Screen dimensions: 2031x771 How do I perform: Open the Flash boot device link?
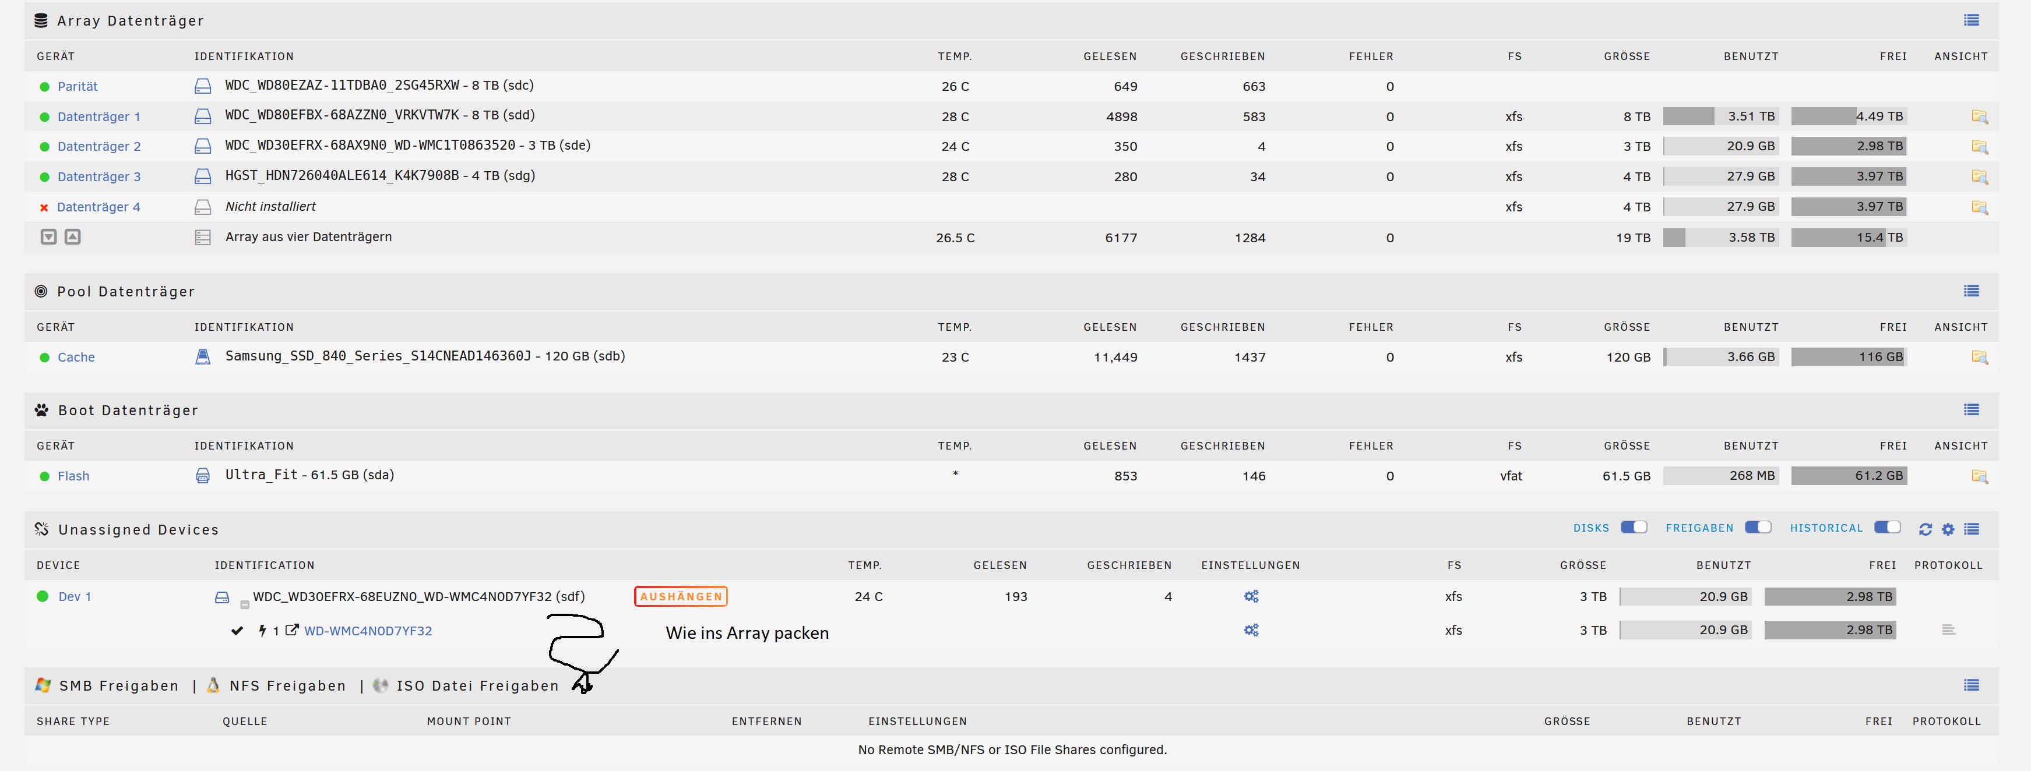(73, 476)
